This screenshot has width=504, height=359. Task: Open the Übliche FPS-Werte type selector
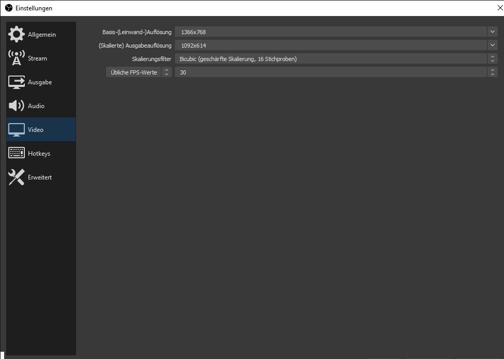click(139, 72)
